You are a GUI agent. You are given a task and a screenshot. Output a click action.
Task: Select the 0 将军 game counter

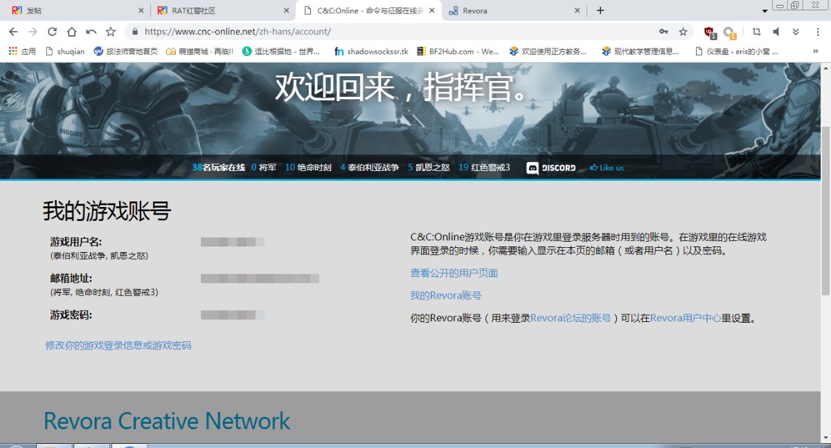[264, 168]
